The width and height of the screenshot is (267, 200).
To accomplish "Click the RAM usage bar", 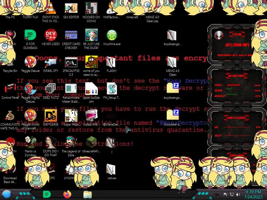I will pos(229,89).
